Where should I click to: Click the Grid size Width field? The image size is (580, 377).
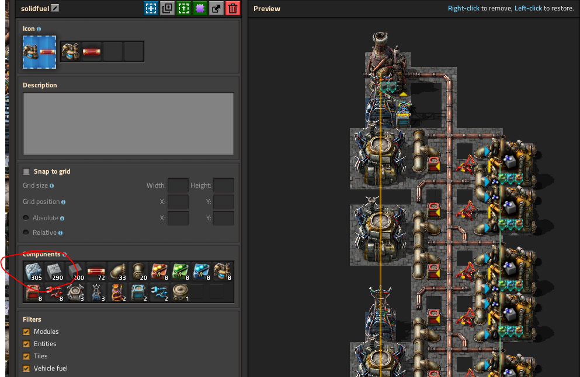click(x=178, y=186)
